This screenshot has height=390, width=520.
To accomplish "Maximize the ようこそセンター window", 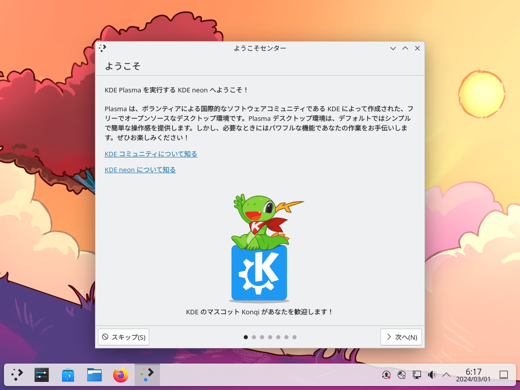I will pyautogui.click(x=405, y=48).
